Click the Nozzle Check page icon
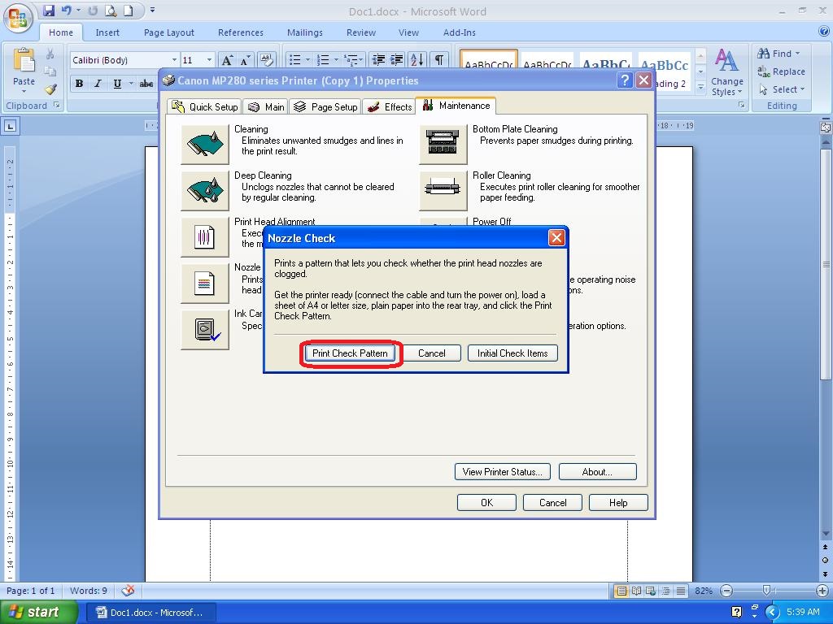Image resolution: width=833 pixels, height=624 pixels. pyautogui.click(x=205, y=284)
